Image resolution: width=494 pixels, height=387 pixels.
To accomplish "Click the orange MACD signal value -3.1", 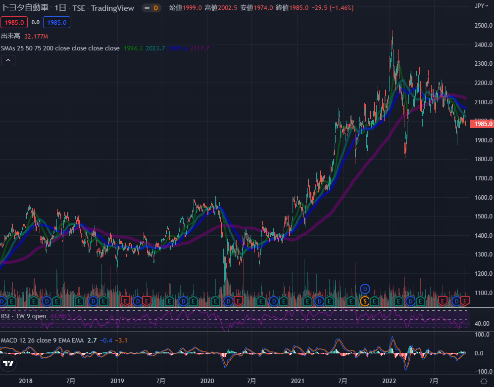I will (121, 341).
